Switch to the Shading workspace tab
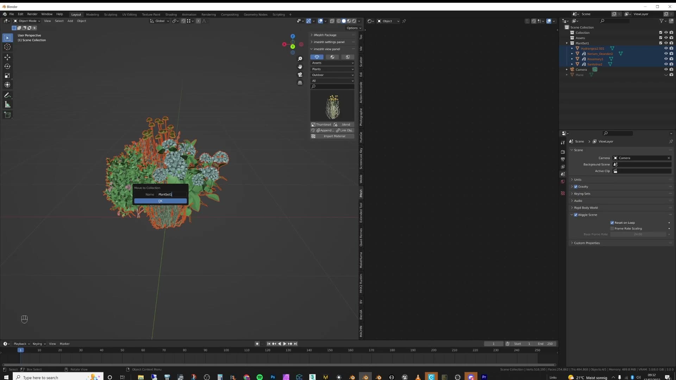 coord(171,15)
